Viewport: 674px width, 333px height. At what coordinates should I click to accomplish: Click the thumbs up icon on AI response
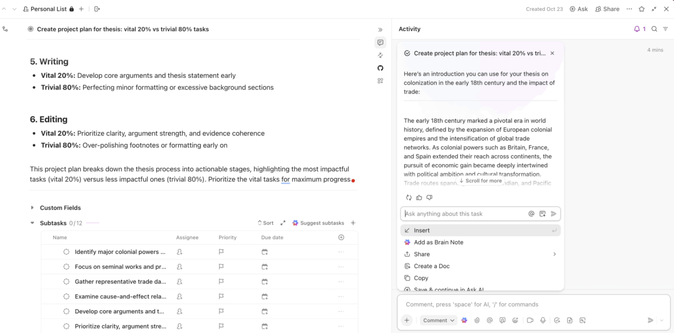tap(419, 197)
